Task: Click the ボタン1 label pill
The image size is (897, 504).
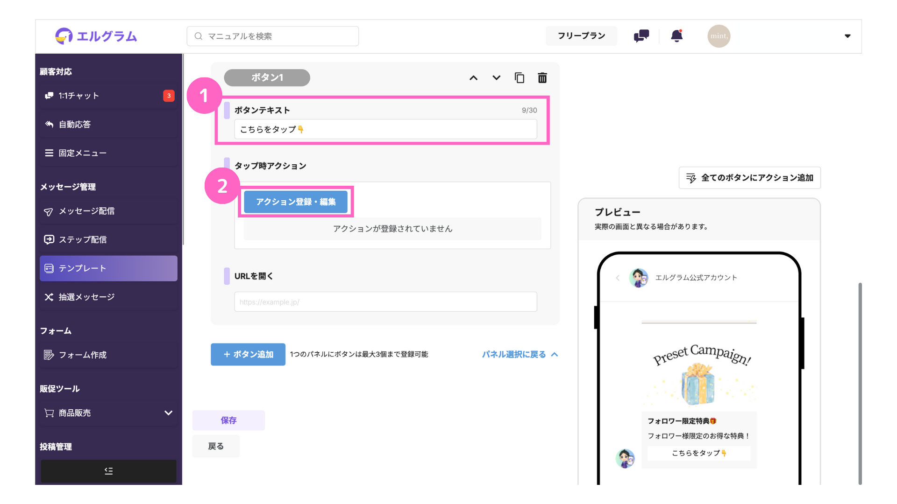Action: click(267, 77)
